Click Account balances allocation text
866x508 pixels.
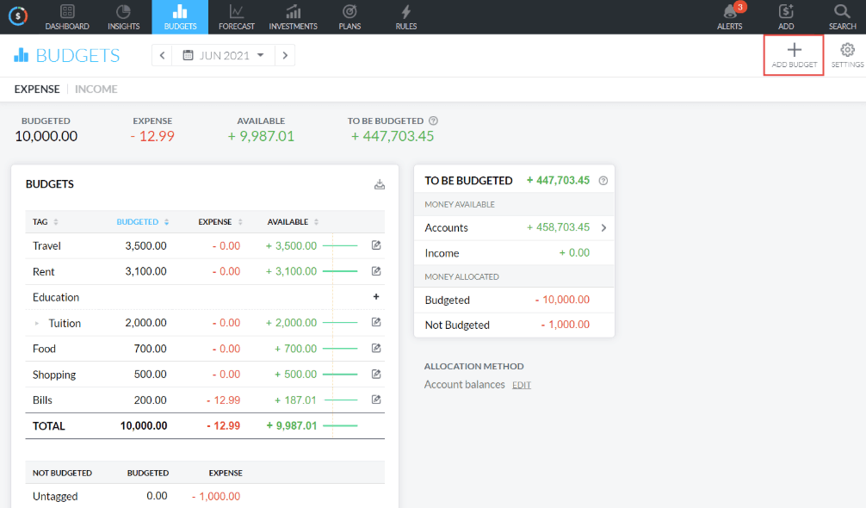coord(465,384)
